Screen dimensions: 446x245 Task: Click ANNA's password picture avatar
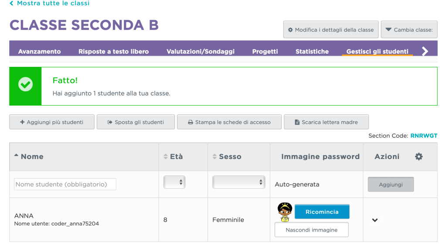click(285, 211)
